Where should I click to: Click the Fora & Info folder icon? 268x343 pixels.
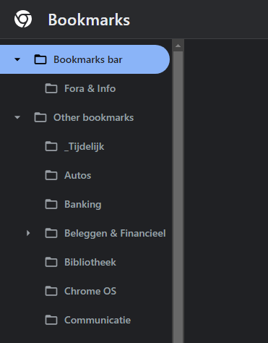51,88
